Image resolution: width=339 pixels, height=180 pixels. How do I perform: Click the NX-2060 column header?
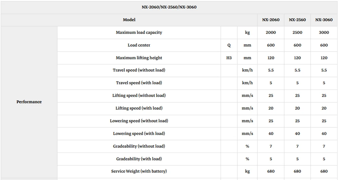pos(271,20)
